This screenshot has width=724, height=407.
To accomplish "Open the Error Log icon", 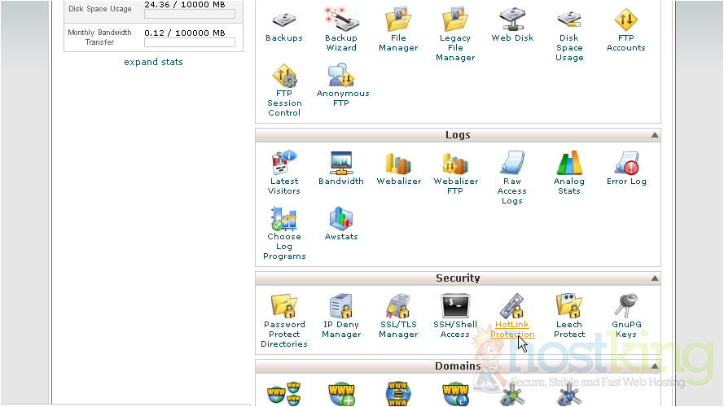I will (x=626, y=164).
